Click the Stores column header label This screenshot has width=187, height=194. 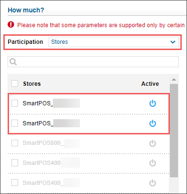(32, 84)
